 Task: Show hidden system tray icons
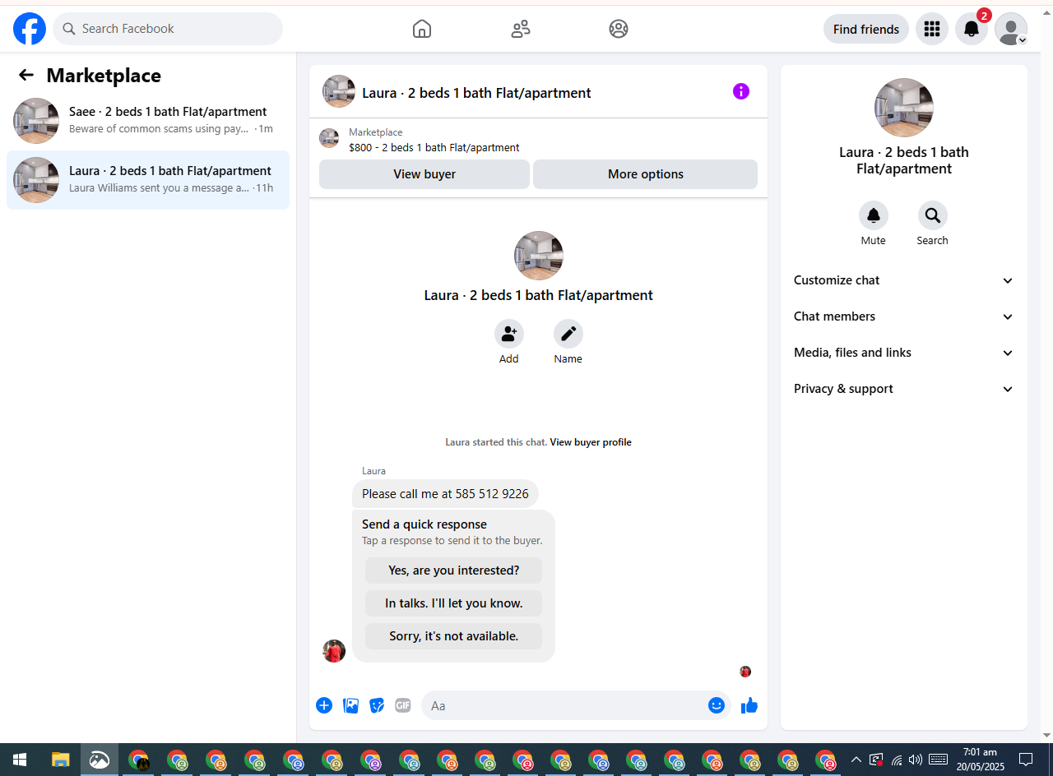856,760
